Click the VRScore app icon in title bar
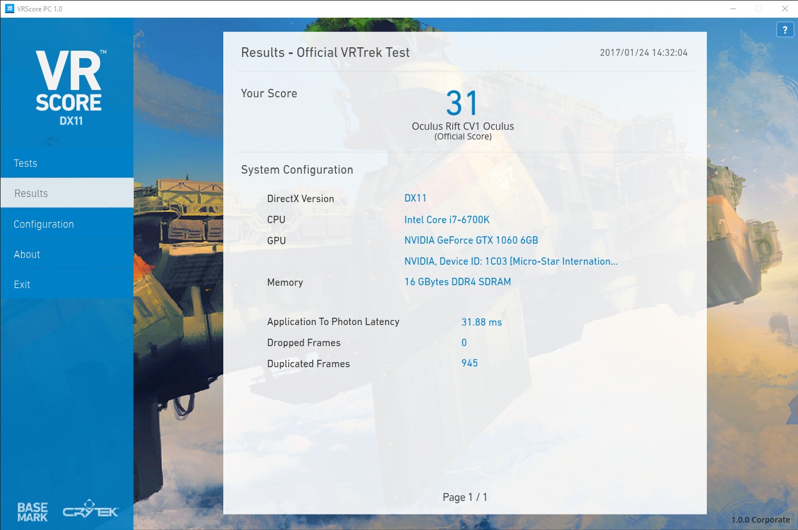 [x=9, y=9]
